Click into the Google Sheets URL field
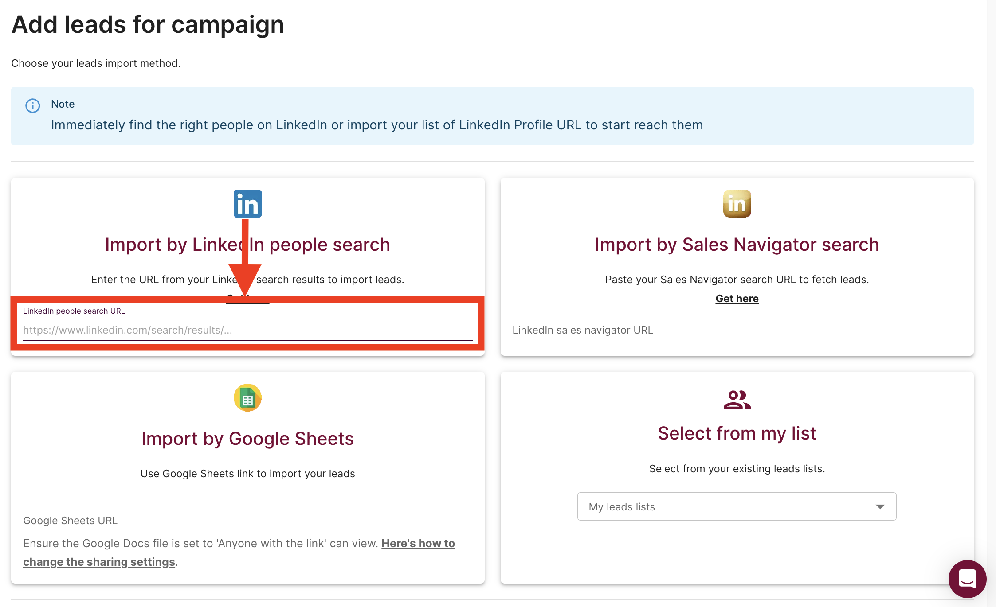The height and width of the screenshot is (607, 996). [x=247, y=521]
